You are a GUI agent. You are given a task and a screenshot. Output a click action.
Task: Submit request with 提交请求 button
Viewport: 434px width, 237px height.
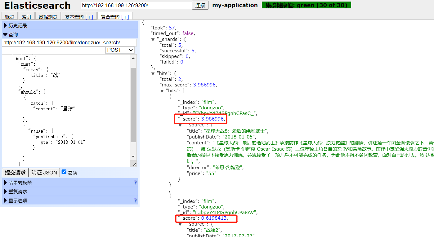[15, 173]
